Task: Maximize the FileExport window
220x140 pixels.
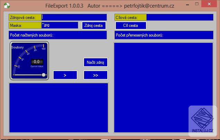Action: pyautogui.click(x=197, y=4)
